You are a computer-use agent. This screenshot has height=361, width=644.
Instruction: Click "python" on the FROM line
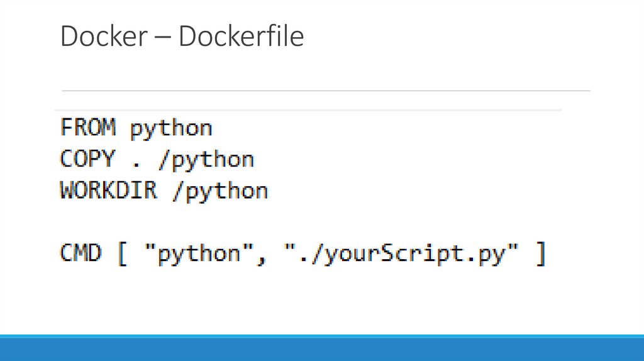coord(171,130)
